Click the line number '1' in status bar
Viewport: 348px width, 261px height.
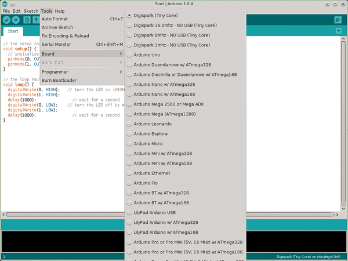(4, 257)
